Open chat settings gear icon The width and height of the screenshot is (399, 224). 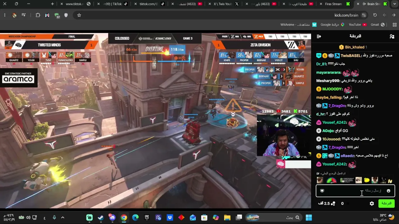372,203
